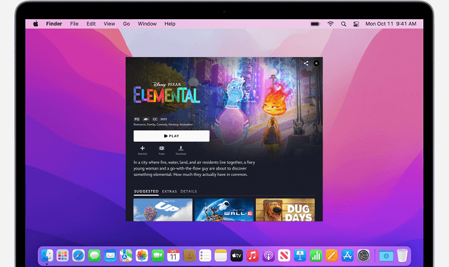Select the Suggested tab
The height and width of the screenshot is (267, 449).
tap(146, 191)
